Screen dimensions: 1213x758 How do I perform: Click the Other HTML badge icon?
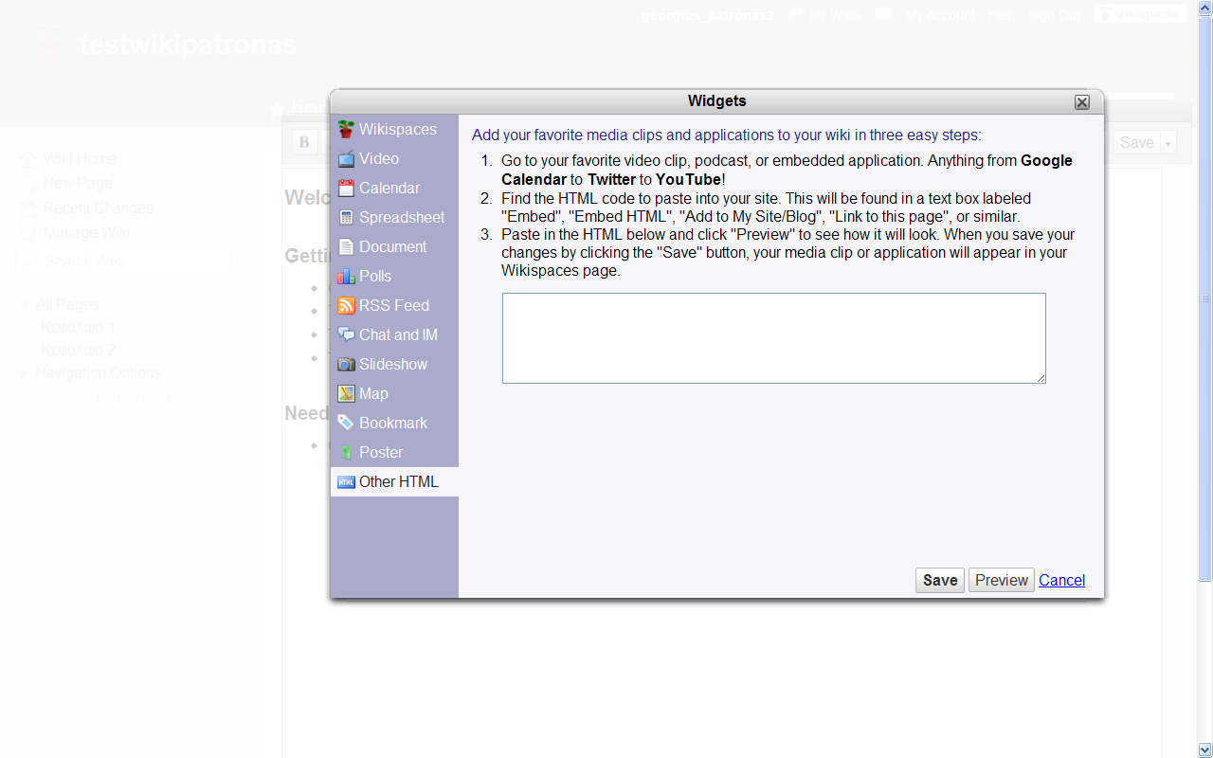pyautogui.click(x=346, y=481)
